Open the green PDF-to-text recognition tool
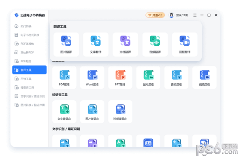 [120, 141]
